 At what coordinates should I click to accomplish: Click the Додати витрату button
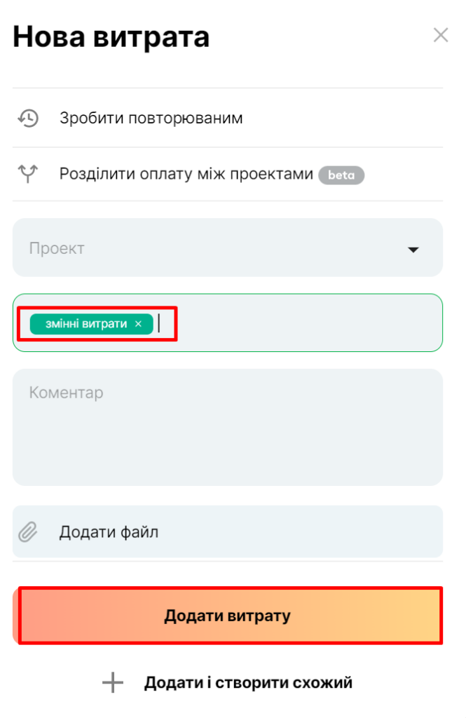coord(228,616)
